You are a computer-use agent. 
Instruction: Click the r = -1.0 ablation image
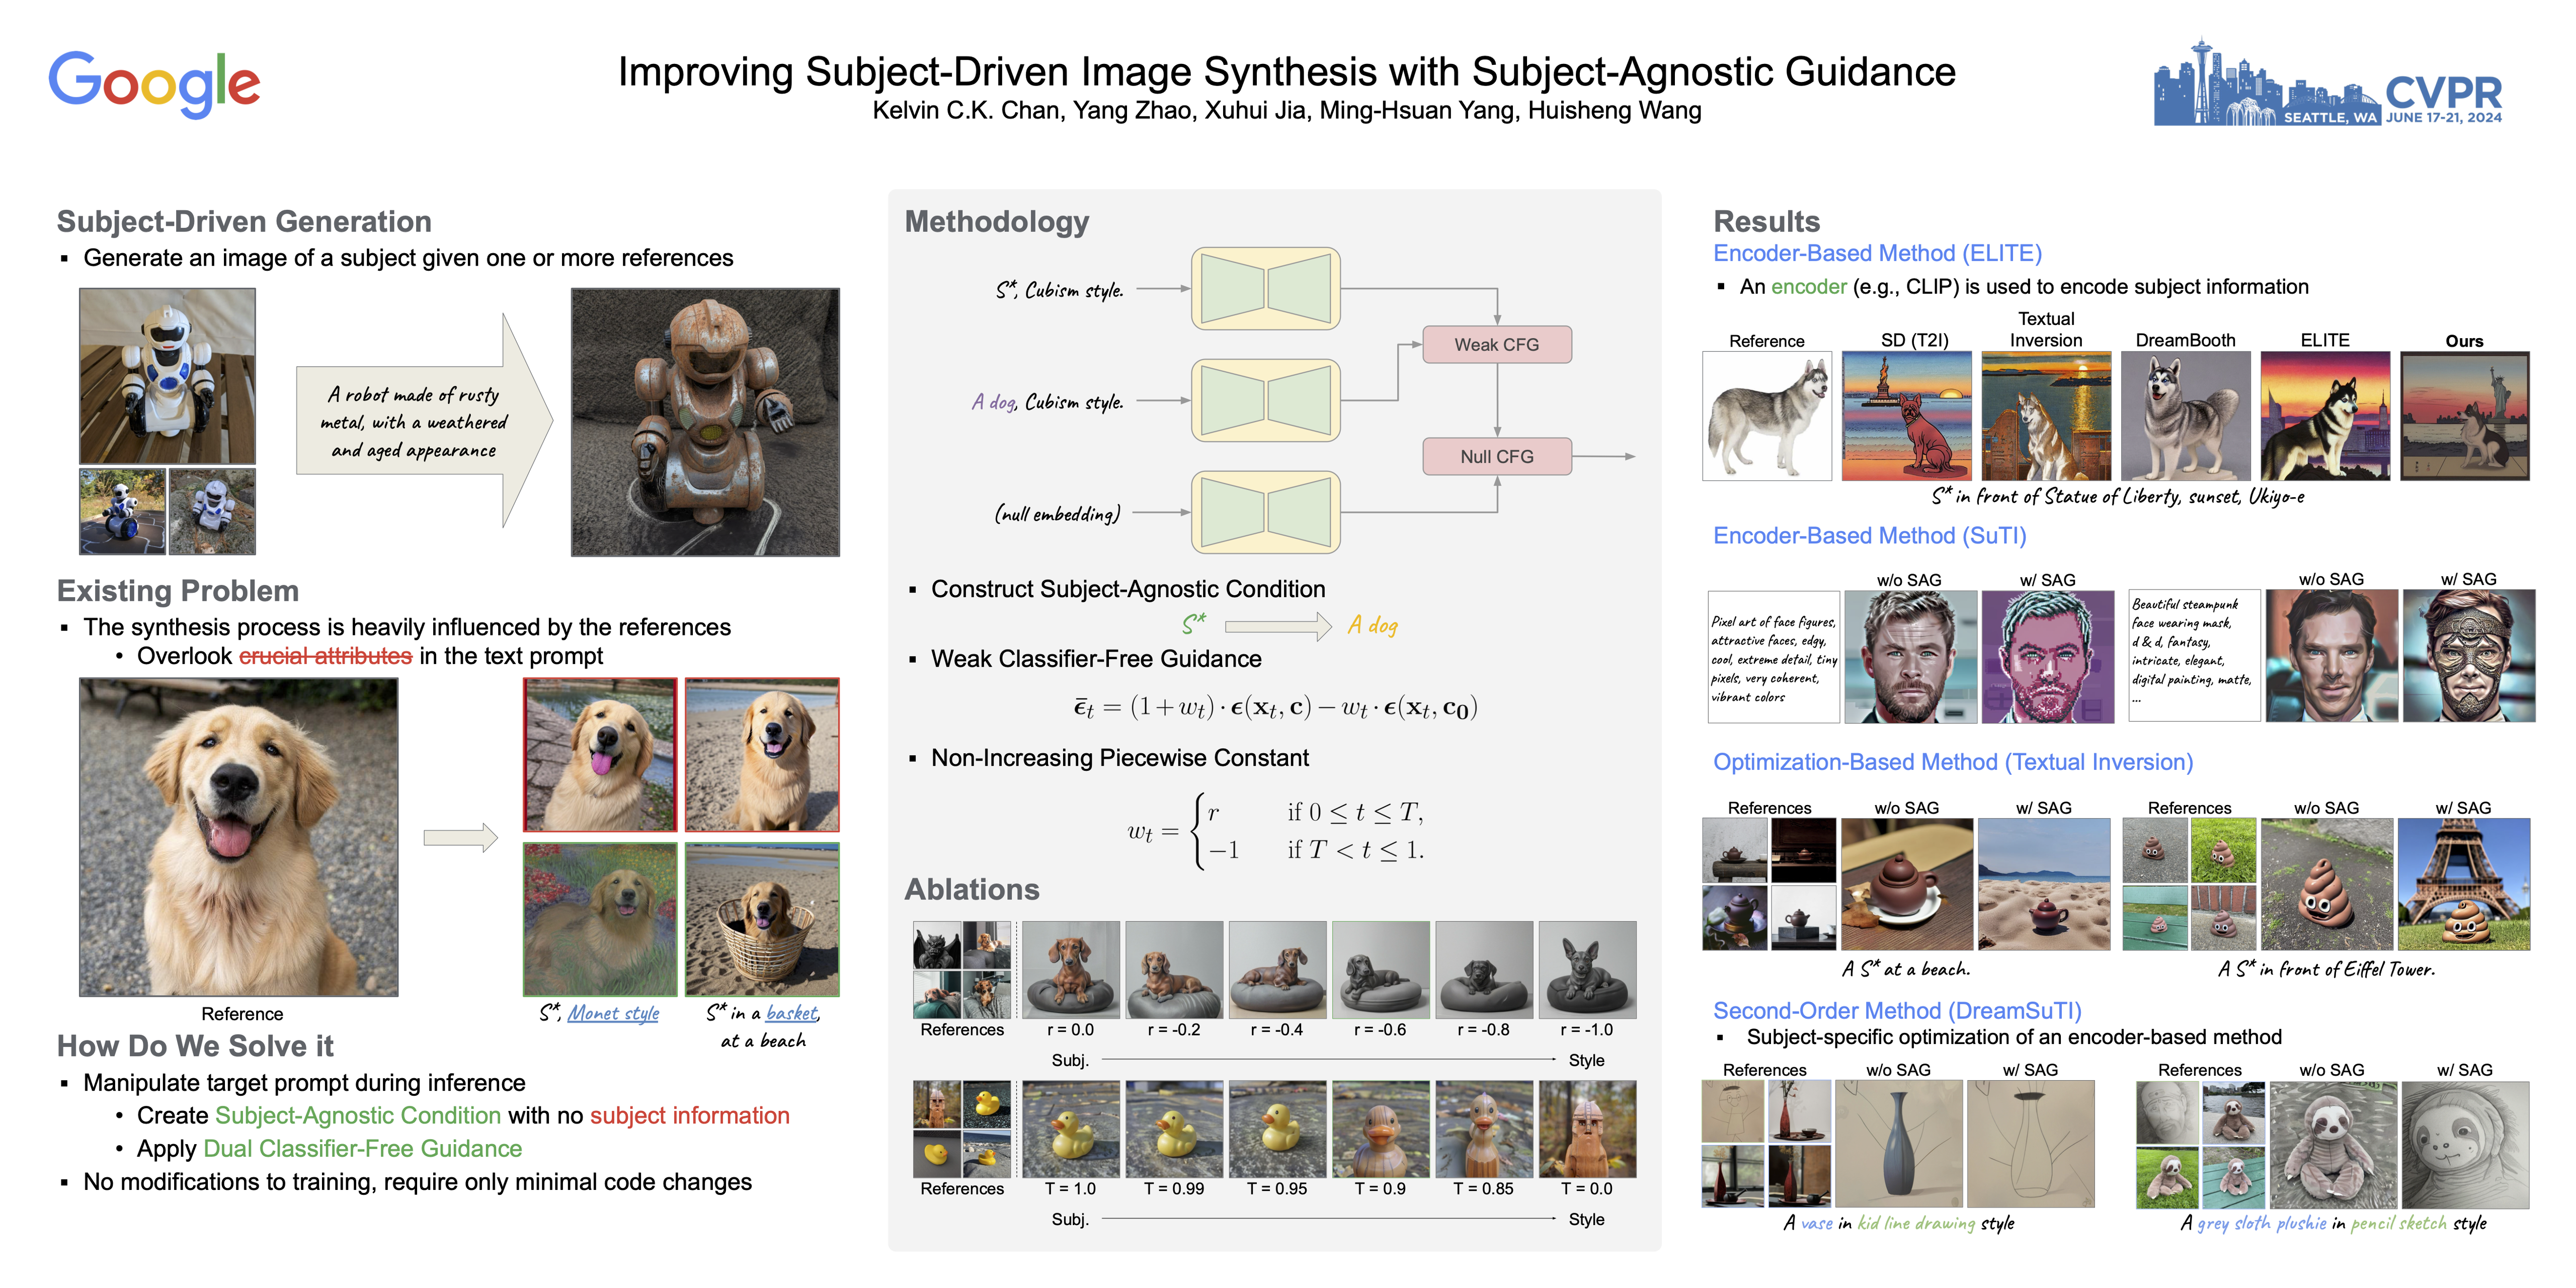[x=1587, y=969]
